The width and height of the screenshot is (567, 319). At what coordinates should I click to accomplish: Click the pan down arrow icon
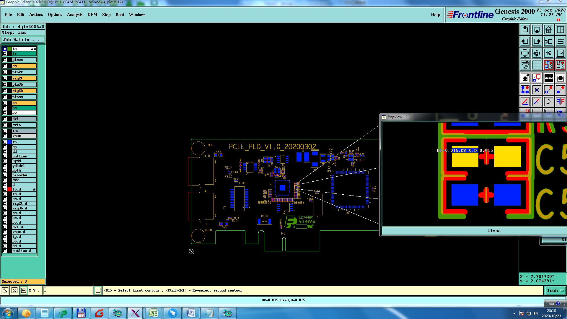tap(537, 30)
